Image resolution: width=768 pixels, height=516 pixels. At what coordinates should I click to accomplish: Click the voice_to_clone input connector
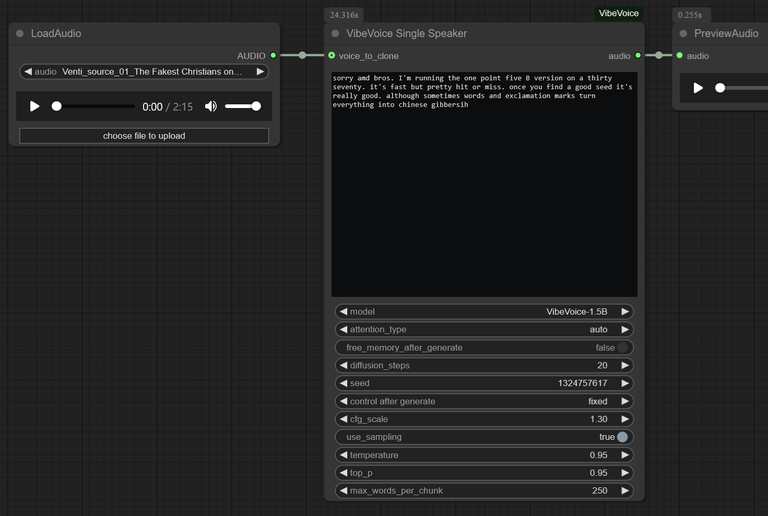point(332,55)
